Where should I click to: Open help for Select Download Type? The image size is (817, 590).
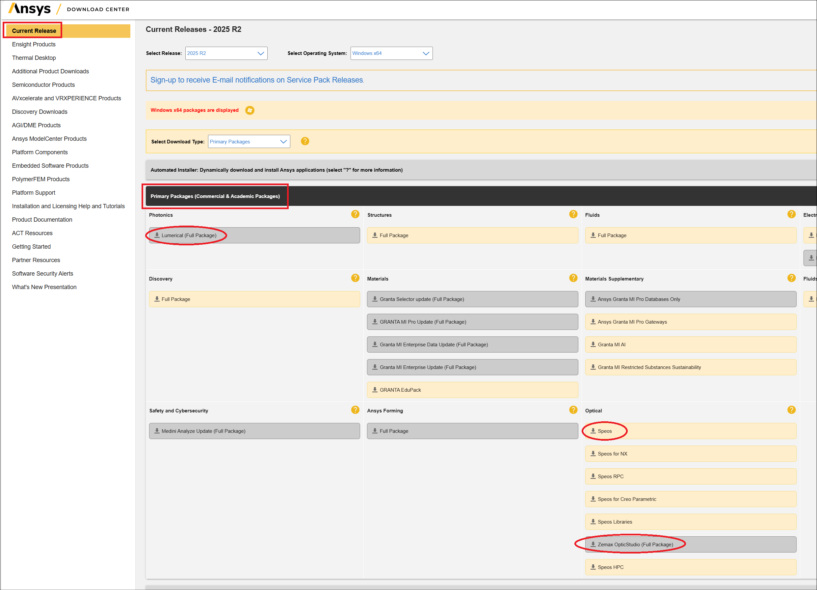coord(305,141)
